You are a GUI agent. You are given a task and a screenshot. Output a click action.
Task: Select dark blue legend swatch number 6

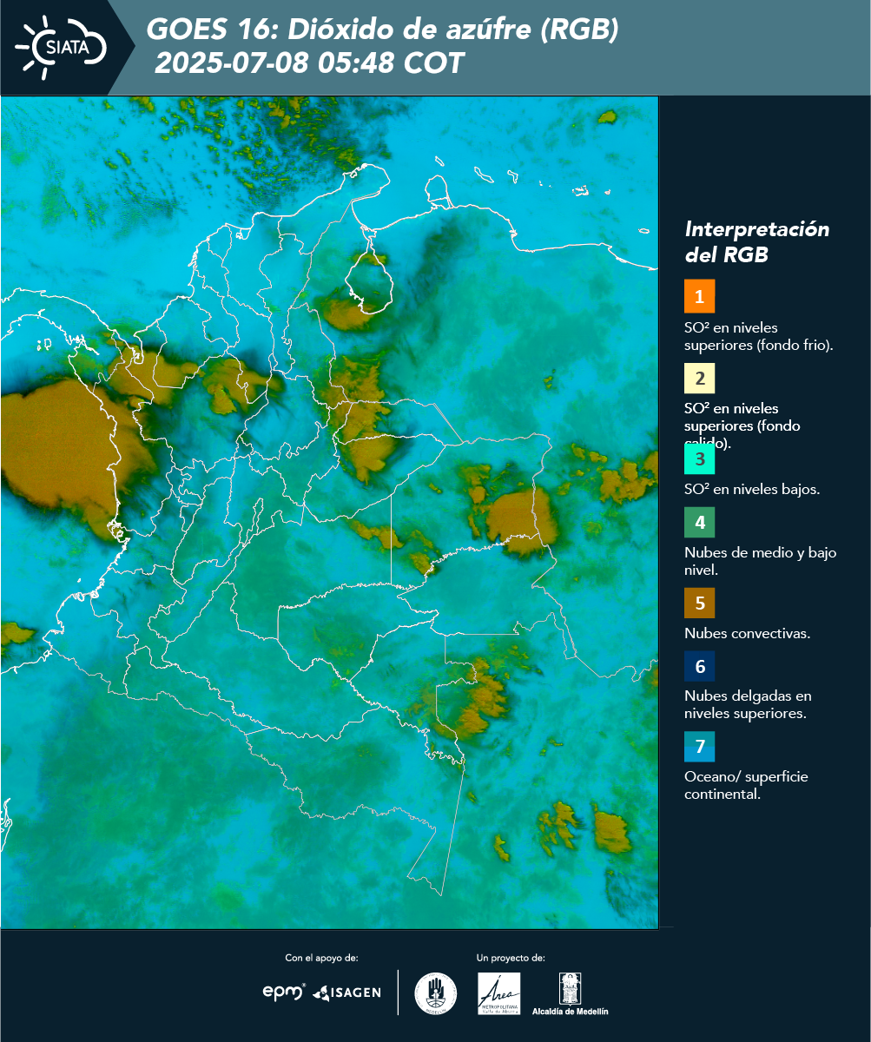699,667
